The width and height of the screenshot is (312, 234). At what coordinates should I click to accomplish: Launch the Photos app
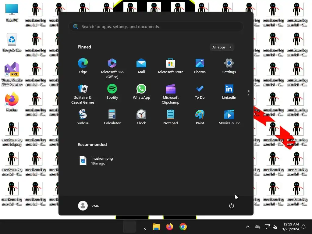click(200, 66)
